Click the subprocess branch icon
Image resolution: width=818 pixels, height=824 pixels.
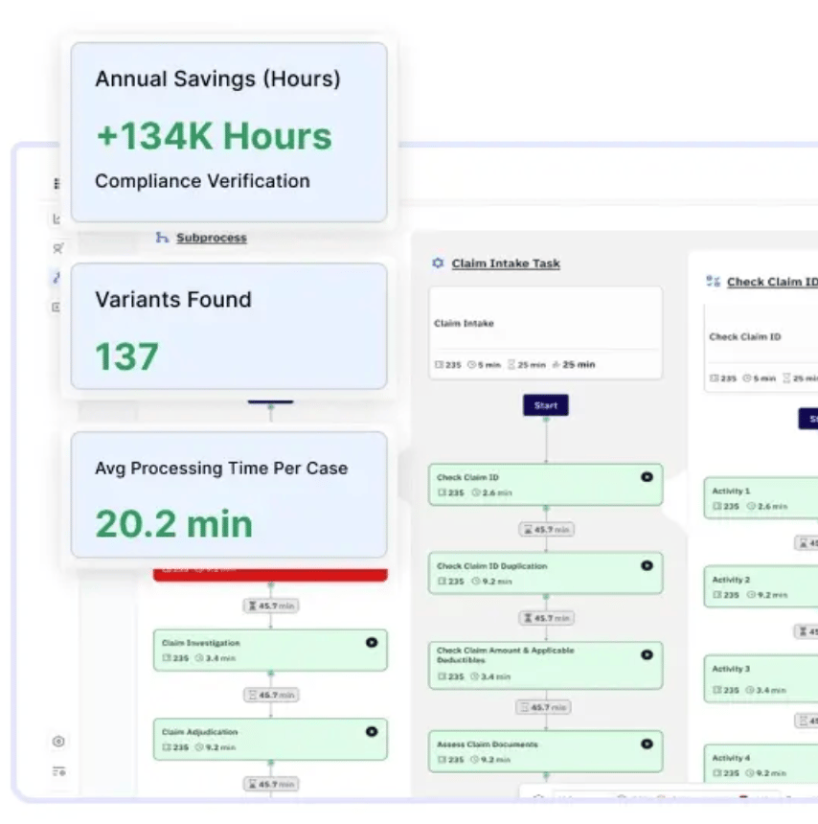pyautogui.click(x=162, y=238)
